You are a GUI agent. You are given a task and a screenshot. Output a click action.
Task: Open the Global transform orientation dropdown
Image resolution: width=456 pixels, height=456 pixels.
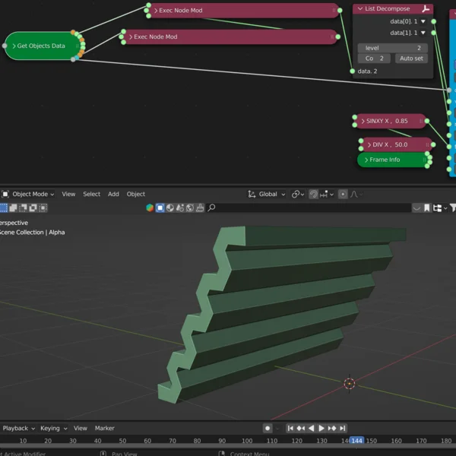coord(267,194)
